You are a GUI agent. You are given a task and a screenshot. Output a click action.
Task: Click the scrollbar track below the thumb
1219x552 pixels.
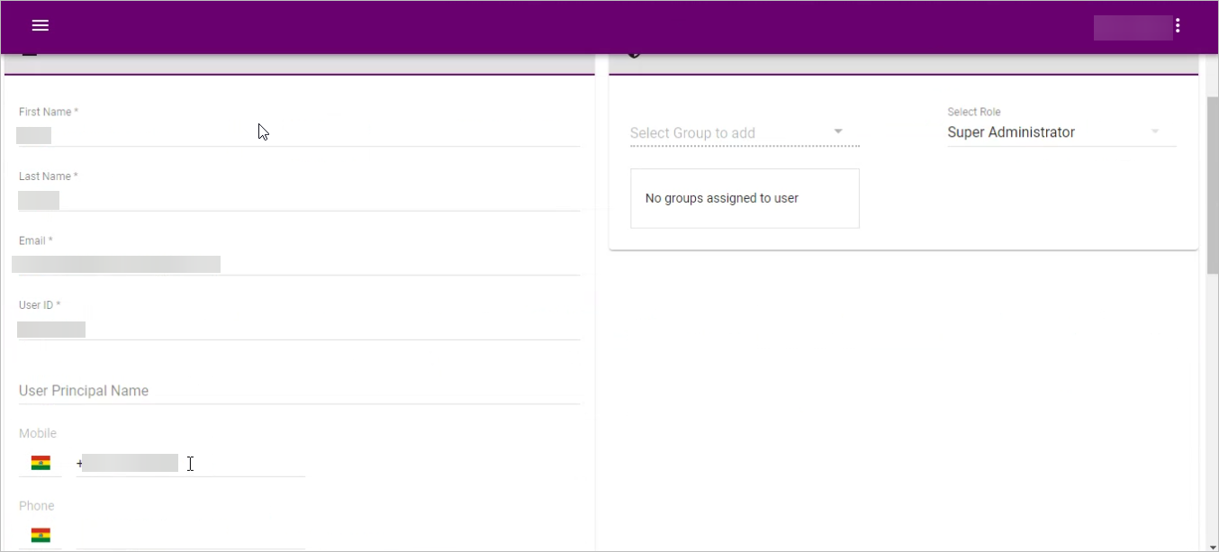[1212, 405]
